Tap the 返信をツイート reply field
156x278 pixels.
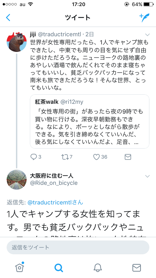(78, 247)
